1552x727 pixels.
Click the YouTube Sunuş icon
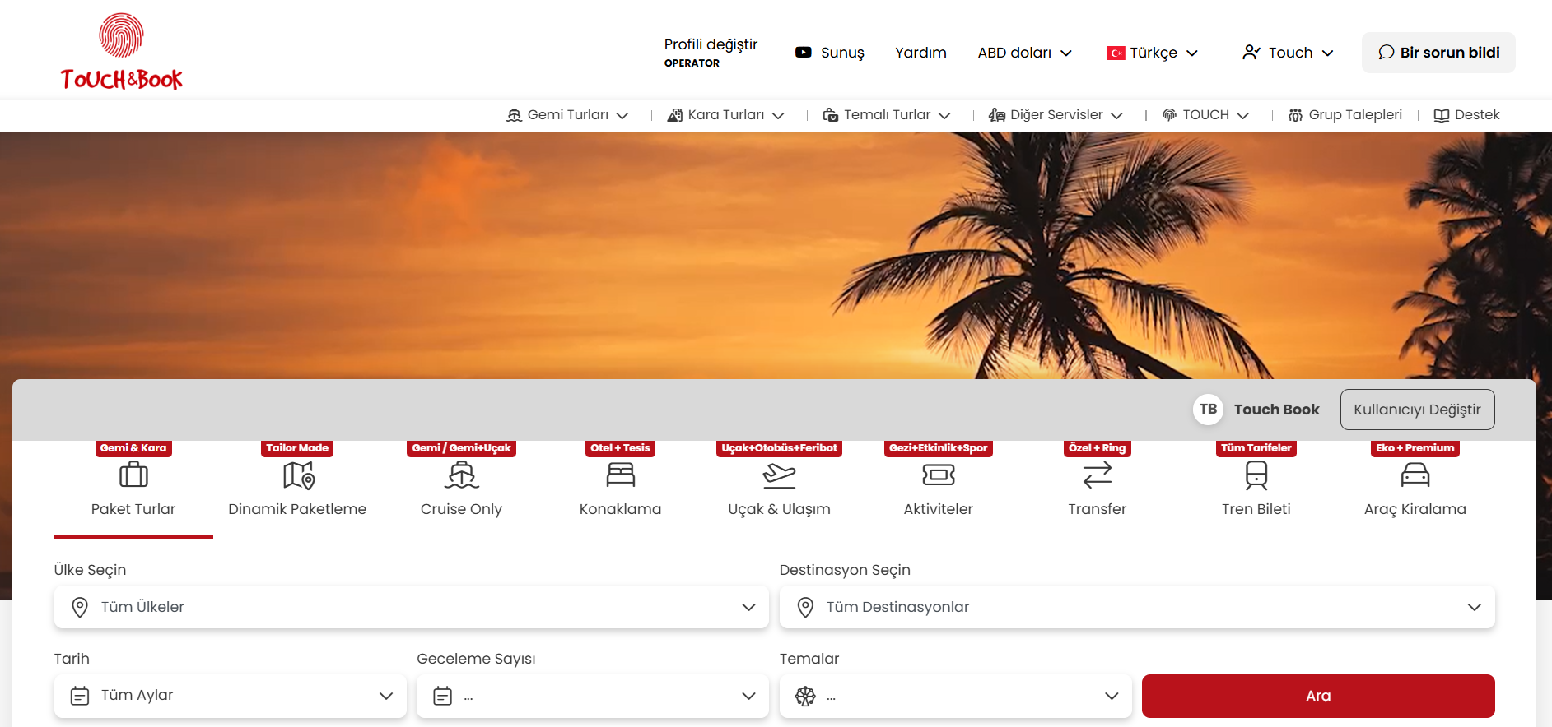[x=803, y=53]
